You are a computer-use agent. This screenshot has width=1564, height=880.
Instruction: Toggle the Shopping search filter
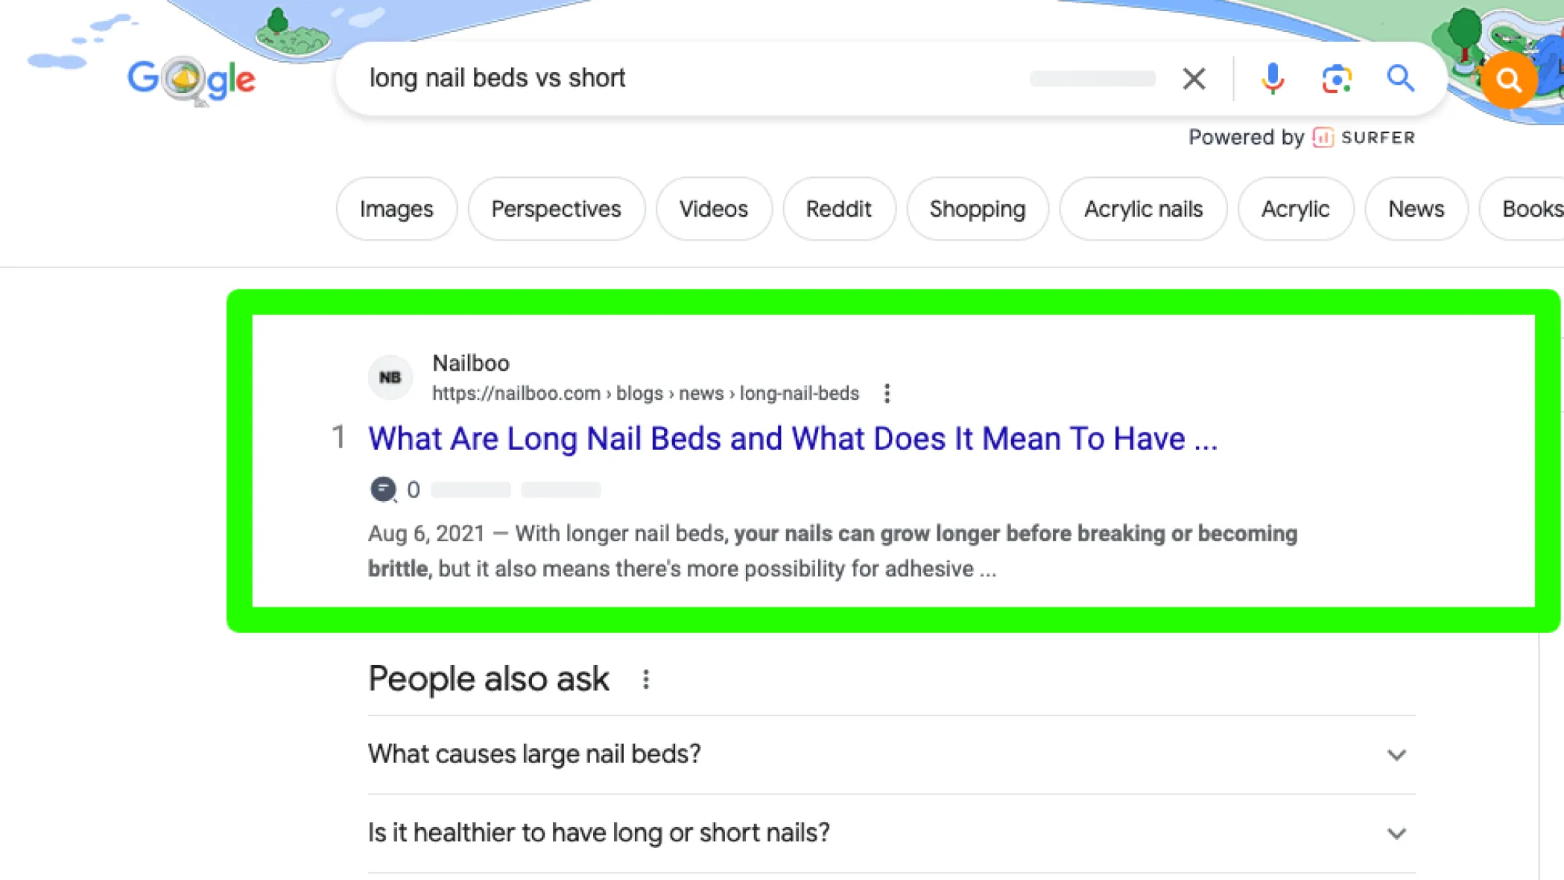pyautogui.click(x=978, y=208)
